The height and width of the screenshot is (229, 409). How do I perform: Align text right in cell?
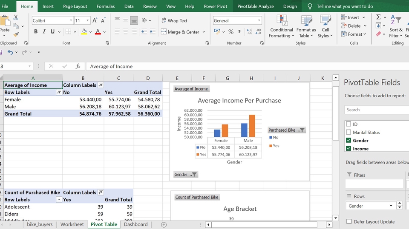coord(134,32)
